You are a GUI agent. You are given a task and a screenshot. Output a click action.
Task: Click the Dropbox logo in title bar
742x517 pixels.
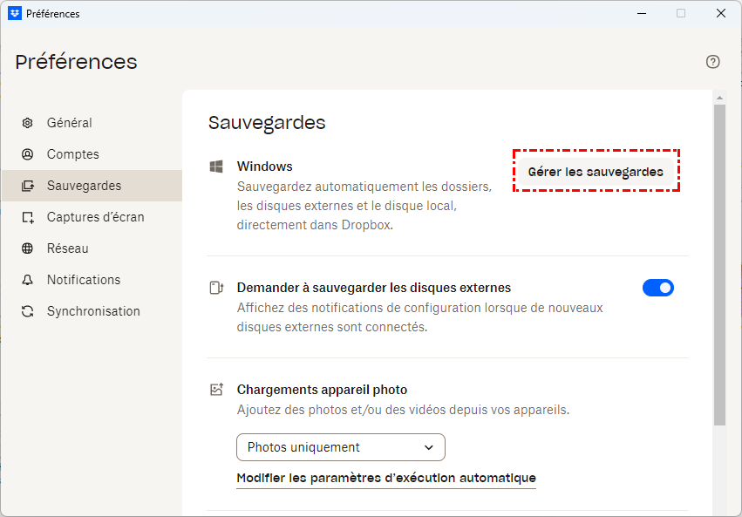(x=14, y=13)
